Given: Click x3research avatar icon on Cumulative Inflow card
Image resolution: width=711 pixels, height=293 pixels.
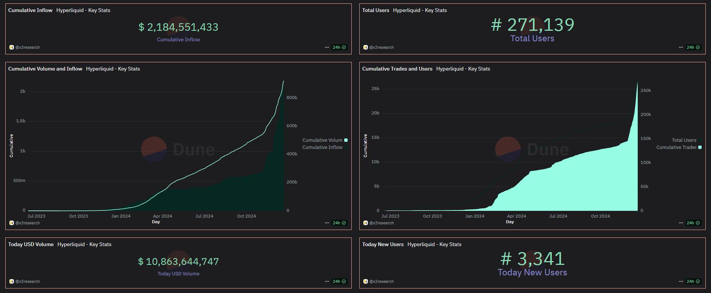Looking at the screenshot, I should (x=12, y=47).
